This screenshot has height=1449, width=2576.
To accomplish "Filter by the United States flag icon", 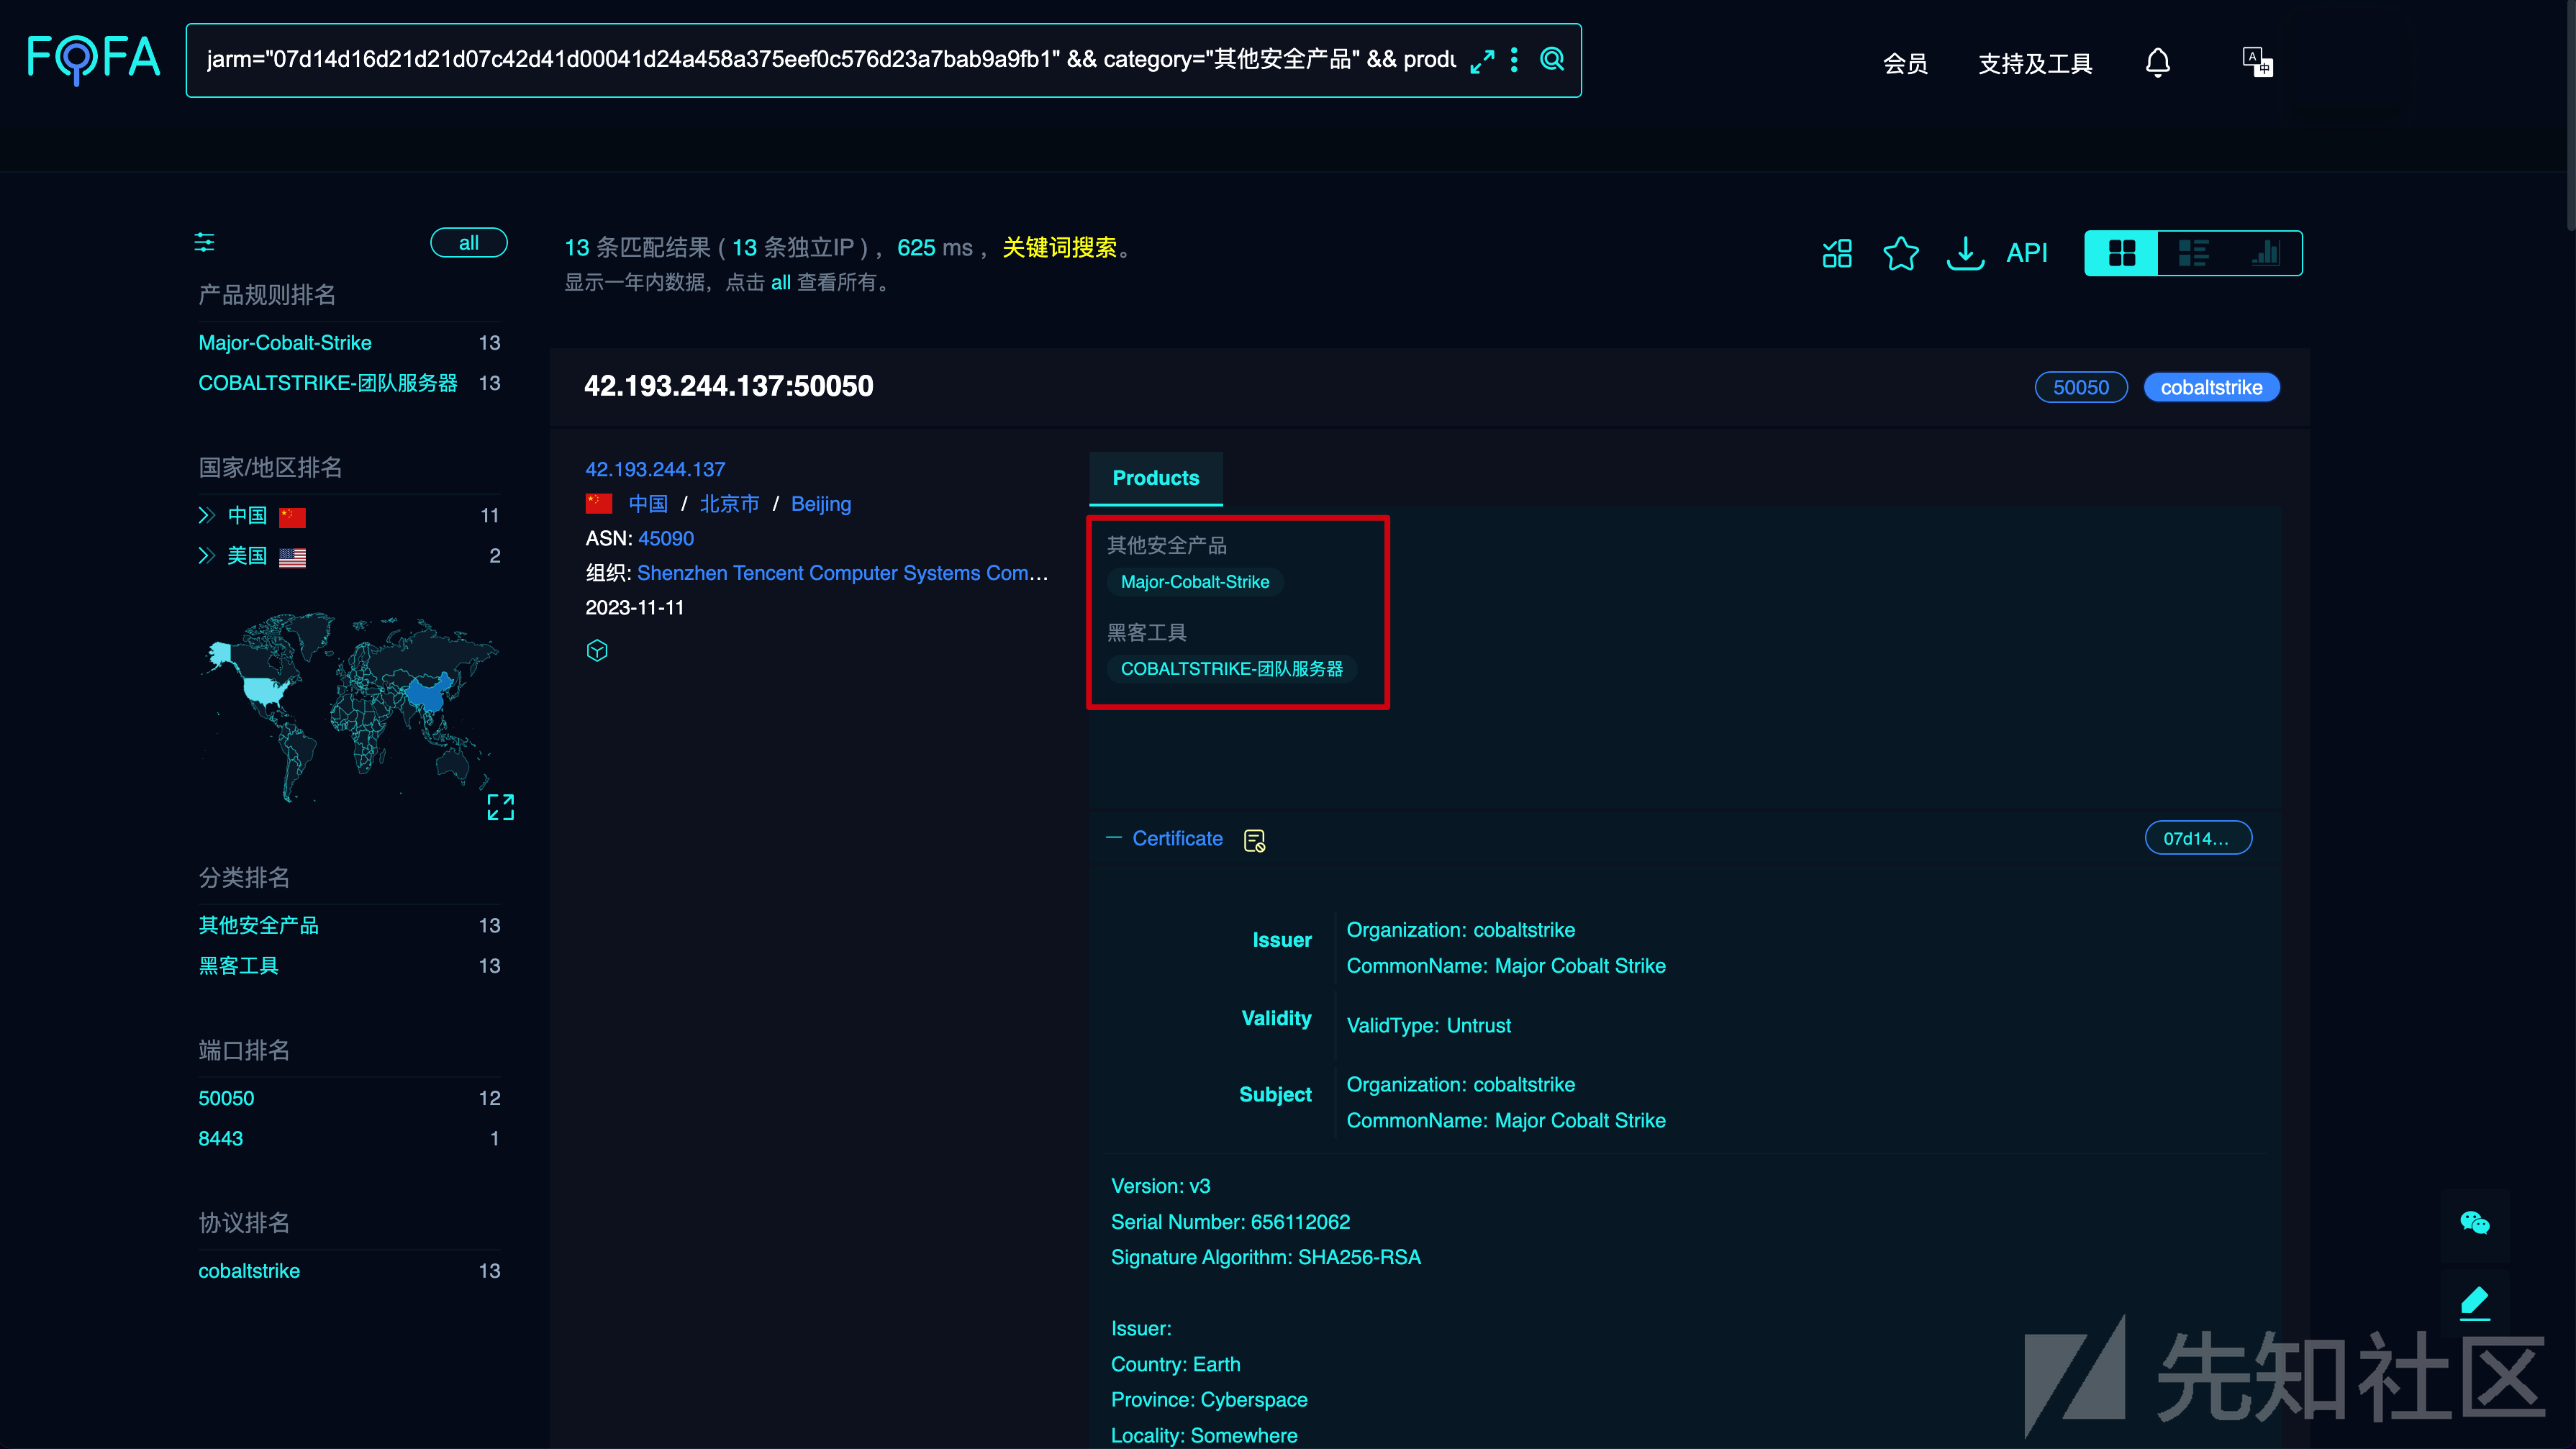I will pyautogui.click(x=292, y=557).
